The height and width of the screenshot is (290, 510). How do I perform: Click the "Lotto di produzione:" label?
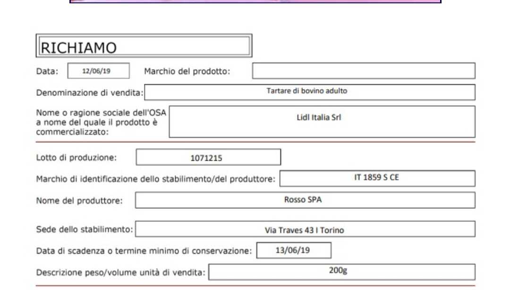(x=76, y=157)
